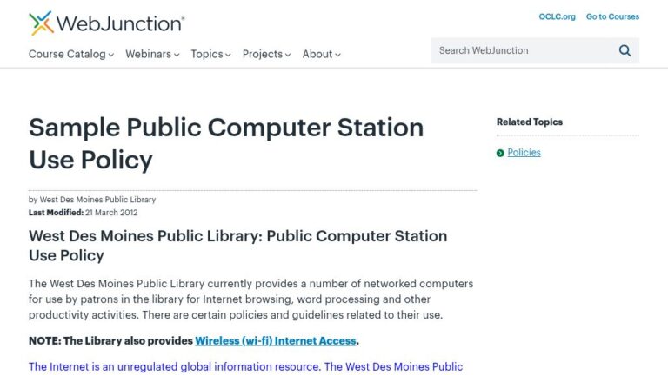The height and width of the screenshot is (375, 668).
Task: Click the paragraph about networked computers
Action: tap(250, 299)
